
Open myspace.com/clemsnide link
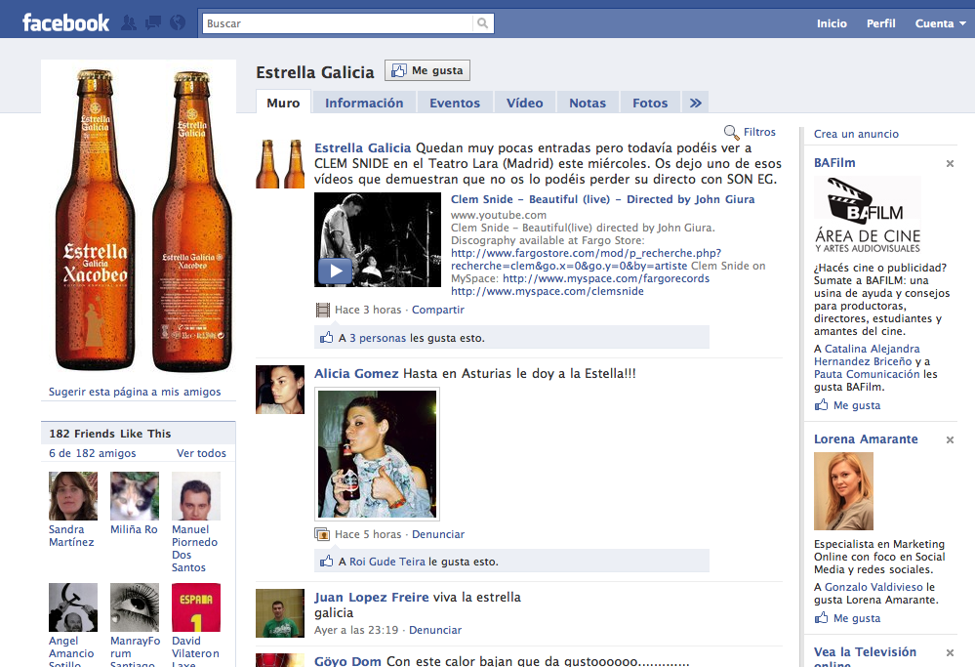548,291
